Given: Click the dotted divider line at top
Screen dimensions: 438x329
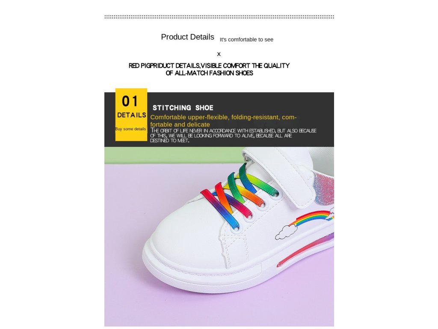Looking at the screenshot, I should point(219,17).
